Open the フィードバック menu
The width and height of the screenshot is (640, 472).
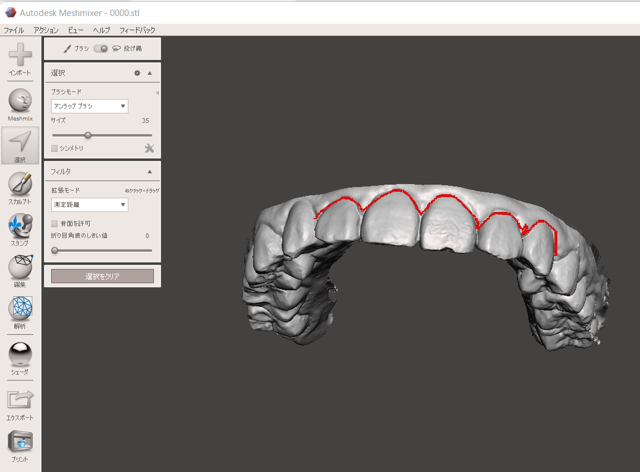coord(137,30)
